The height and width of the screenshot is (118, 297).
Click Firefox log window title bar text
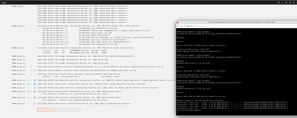click(x=241, y=22)
